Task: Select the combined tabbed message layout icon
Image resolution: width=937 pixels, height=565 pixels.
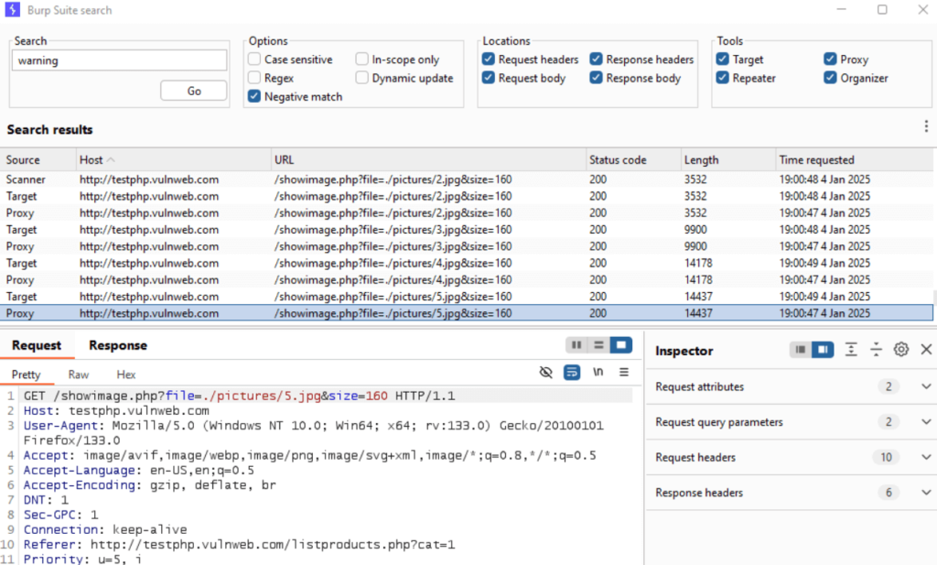Action: [x=621, y=345]
